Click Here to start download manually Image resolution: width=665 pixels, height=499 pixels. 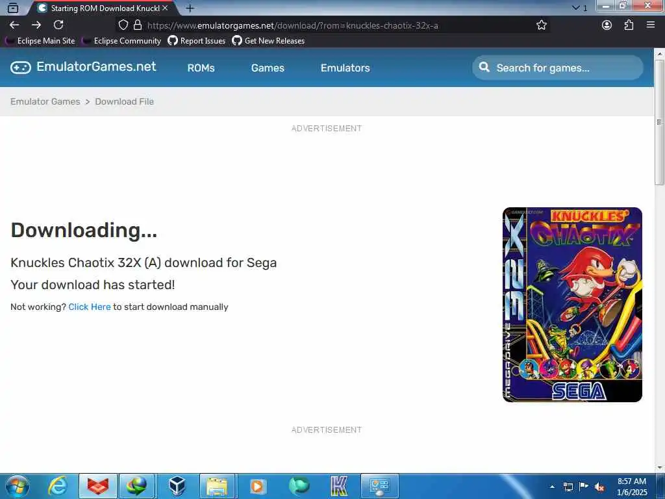coord(90,307)
